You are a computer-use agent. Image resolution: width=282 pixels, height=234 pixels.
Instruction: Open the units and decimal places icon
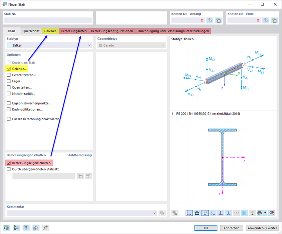coord(6,228)
